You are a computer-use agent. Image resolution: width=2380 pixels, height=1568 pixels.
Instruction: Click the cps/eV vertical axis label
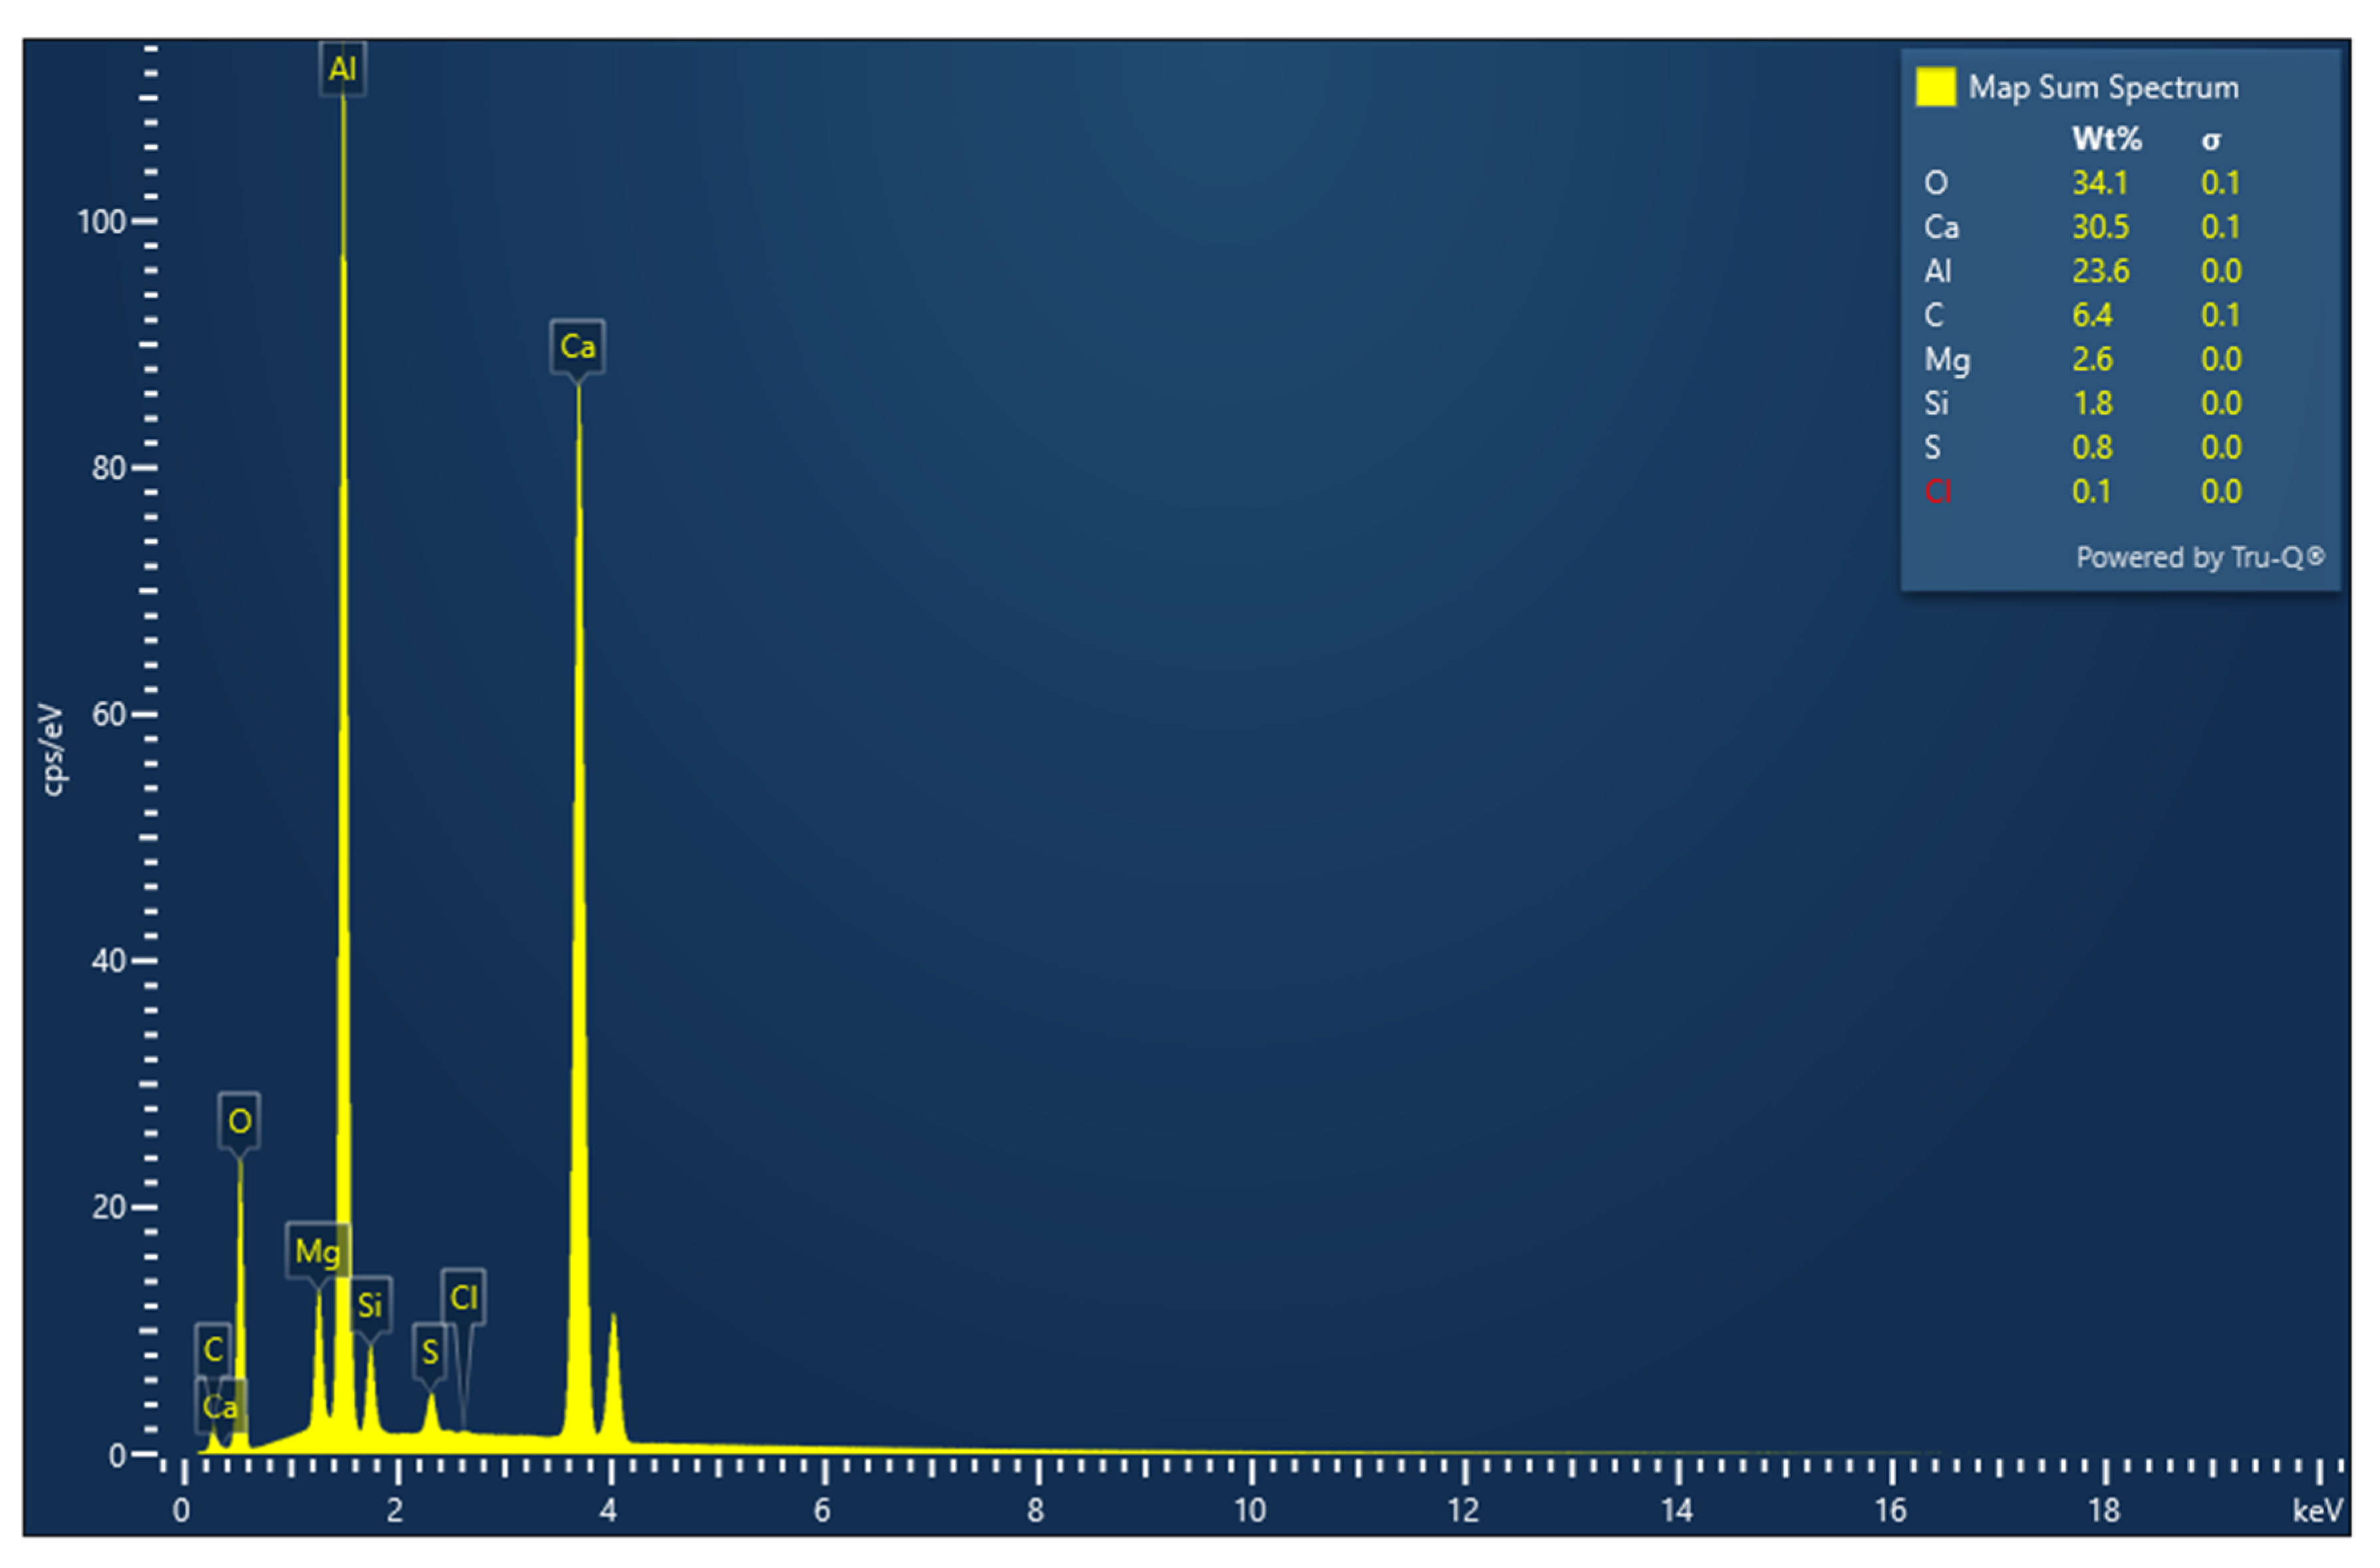pos(52,750)
